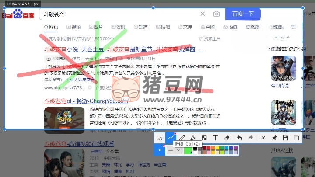Switch to the 图片 tab
The height and width of the screenshot is (177, 315).
pyautogui.click(x=96, y=27)
